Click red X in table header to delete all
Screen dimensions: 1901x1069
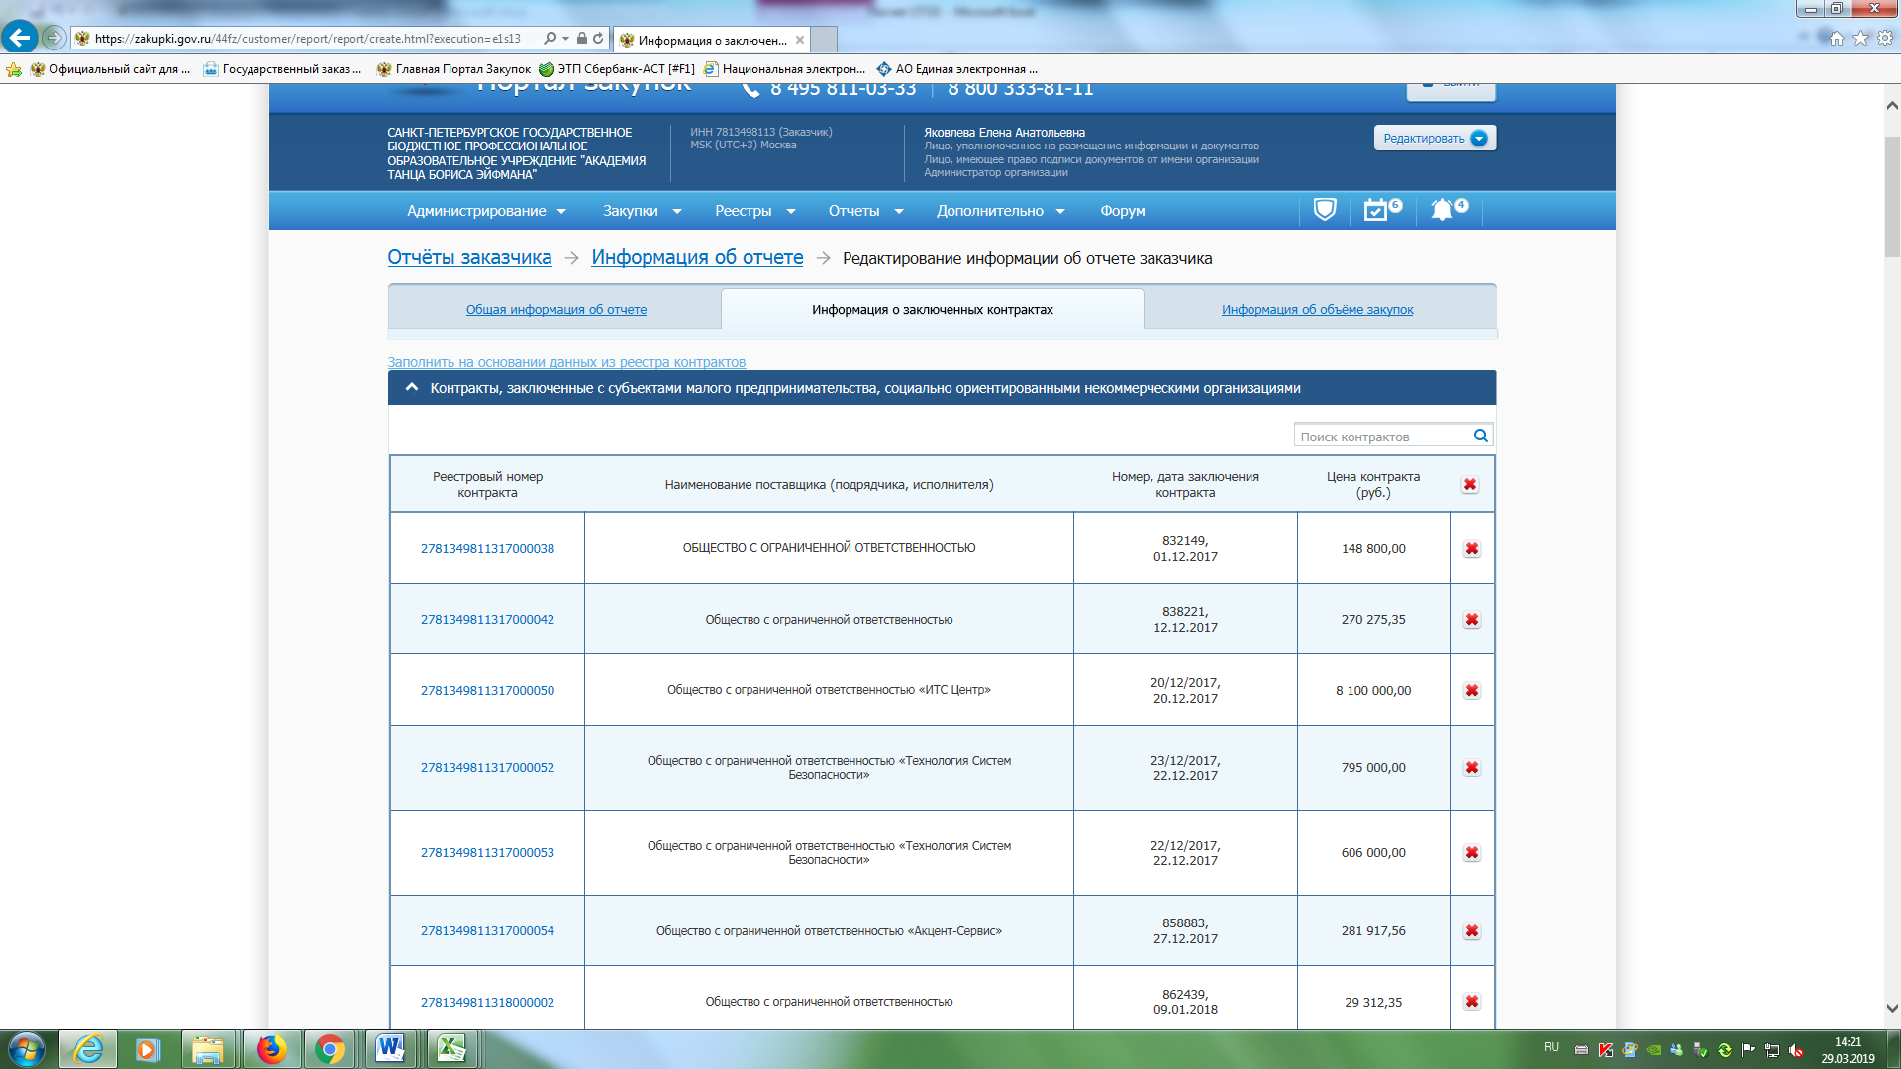[x=1470, y=485]
